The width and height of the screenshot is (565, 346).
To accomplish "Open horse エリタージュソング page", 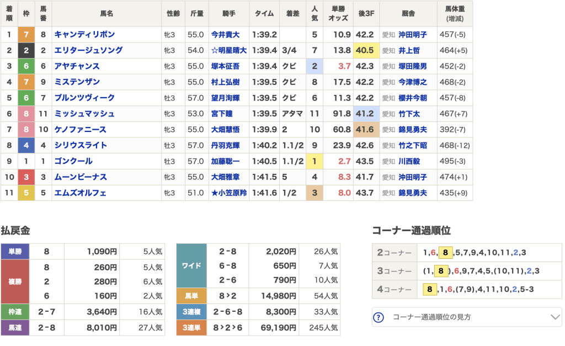I will pyautogui.click(x=88, y=50).
